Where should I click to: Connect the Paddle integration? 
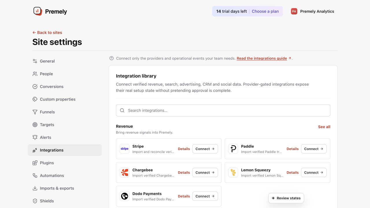click(x=314, y=149)
